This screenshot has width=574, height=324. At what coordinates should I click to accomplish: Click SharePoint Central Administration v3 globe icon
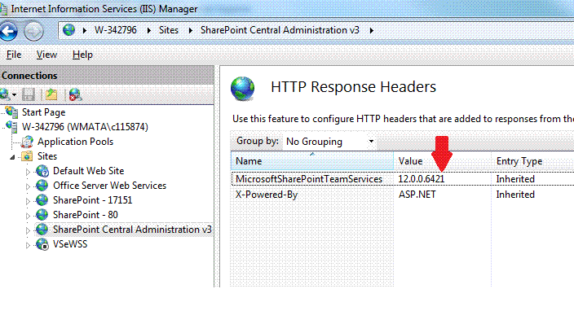[x=42, y=230]
